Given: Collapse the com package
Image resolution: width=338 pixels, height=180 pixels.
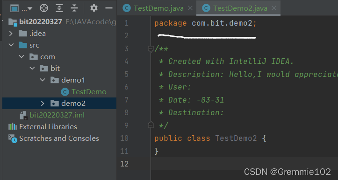Looking at the screenshot, I should click(x=22, y=56).
